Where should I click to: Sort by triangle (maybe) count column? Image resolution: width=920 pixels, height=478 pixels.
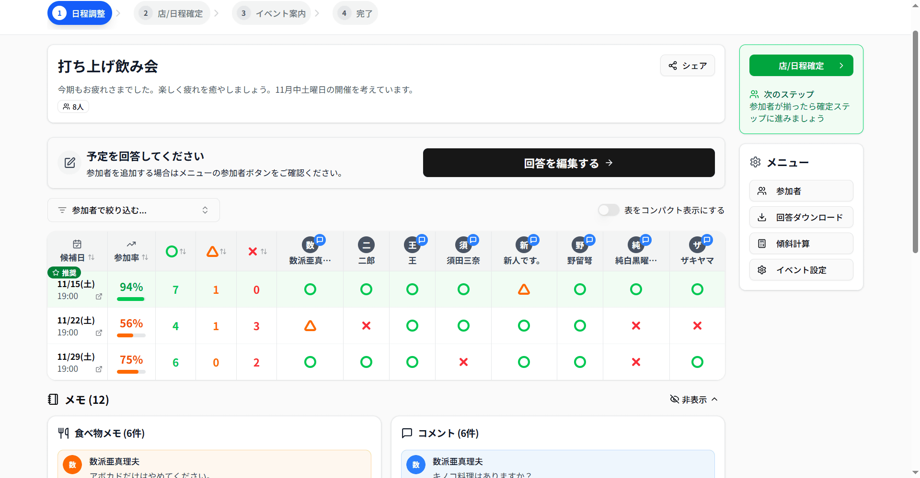216,252
